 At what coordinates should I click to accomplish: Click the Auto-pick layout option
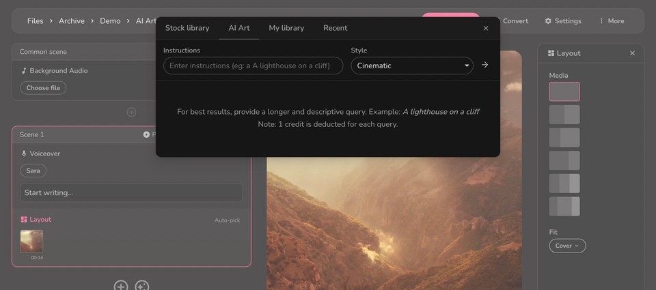coord(227,220)
